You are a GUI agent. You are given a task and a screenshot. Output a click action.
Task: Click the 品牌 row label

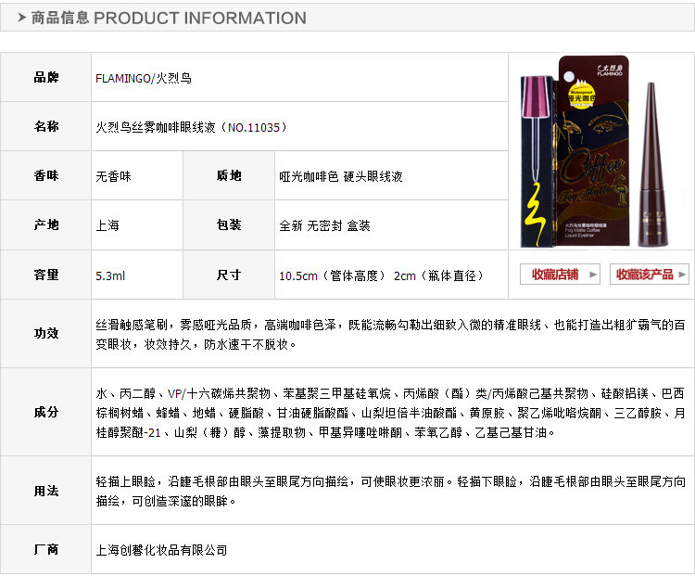(x=46, y=77)
